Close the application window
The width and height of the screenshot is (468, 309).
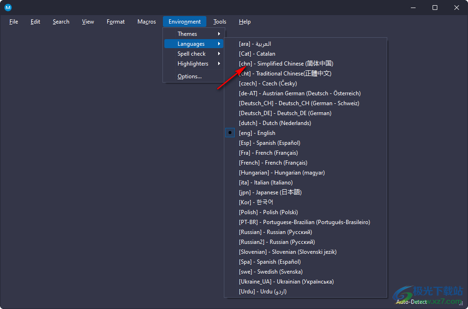point(457,8)
